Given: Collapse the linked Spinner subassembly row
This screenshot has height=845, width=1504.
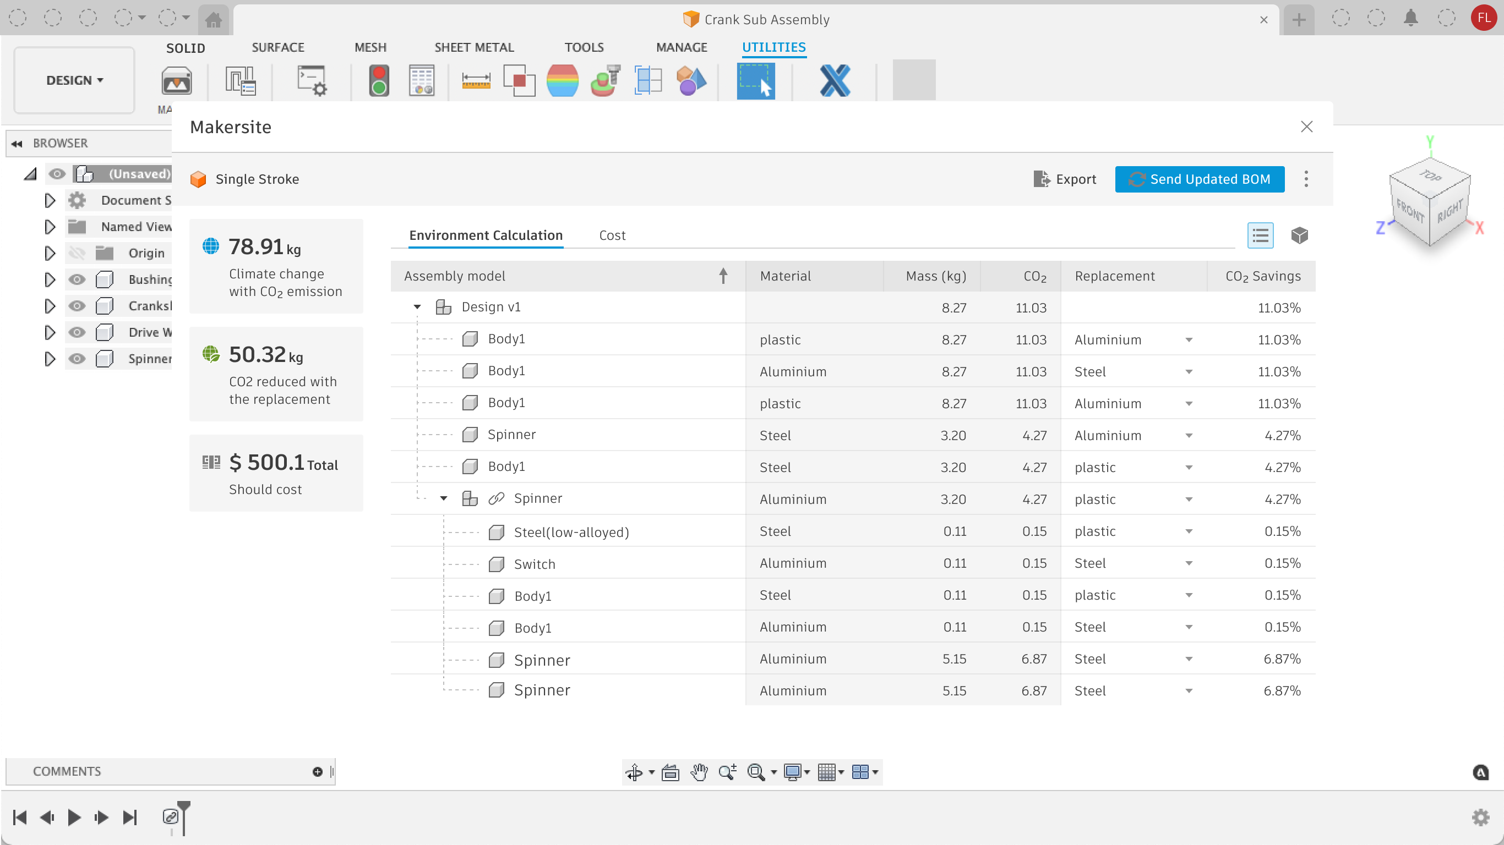Looking at the screenshot, I should [x=443, y=498].
